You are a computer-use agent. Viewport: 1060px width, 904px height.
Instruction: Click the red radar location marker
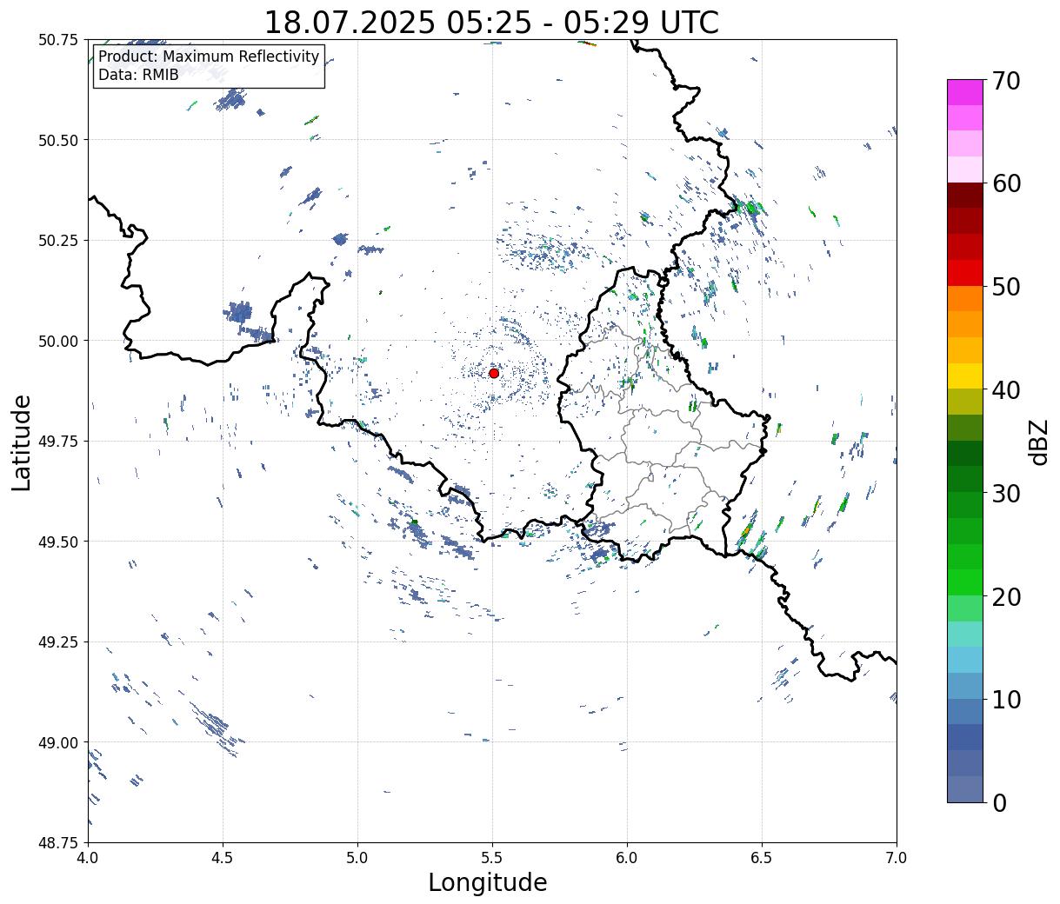click(493, 373)
